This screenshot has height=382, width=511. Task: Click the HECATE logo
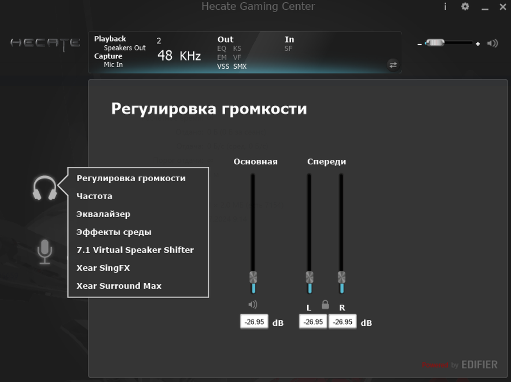tap(45, 44)
